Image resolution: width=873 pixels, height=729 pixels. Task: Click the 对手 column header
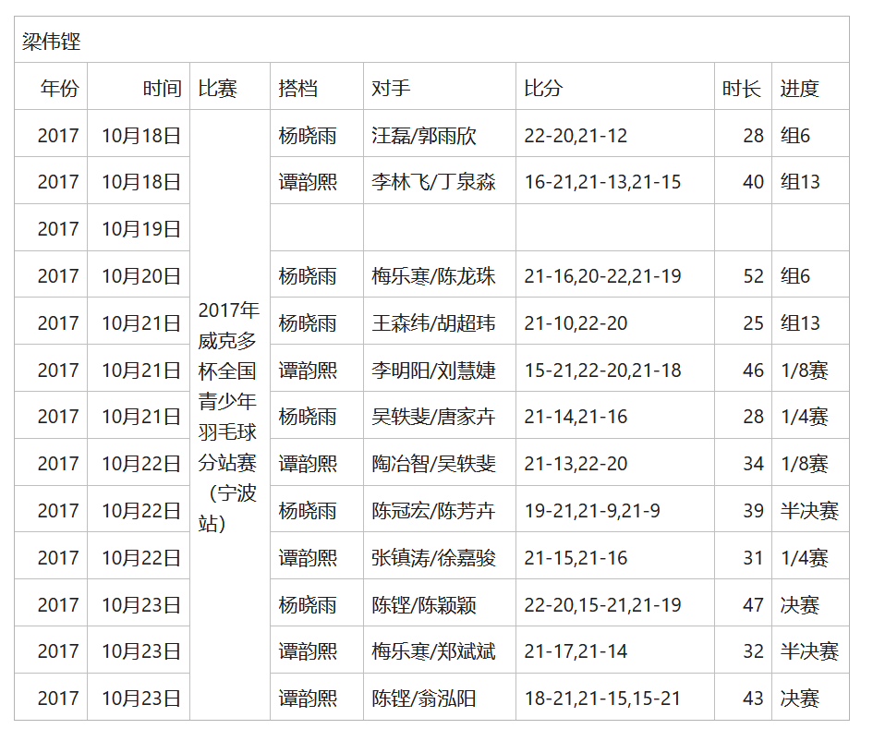[391, 88]
